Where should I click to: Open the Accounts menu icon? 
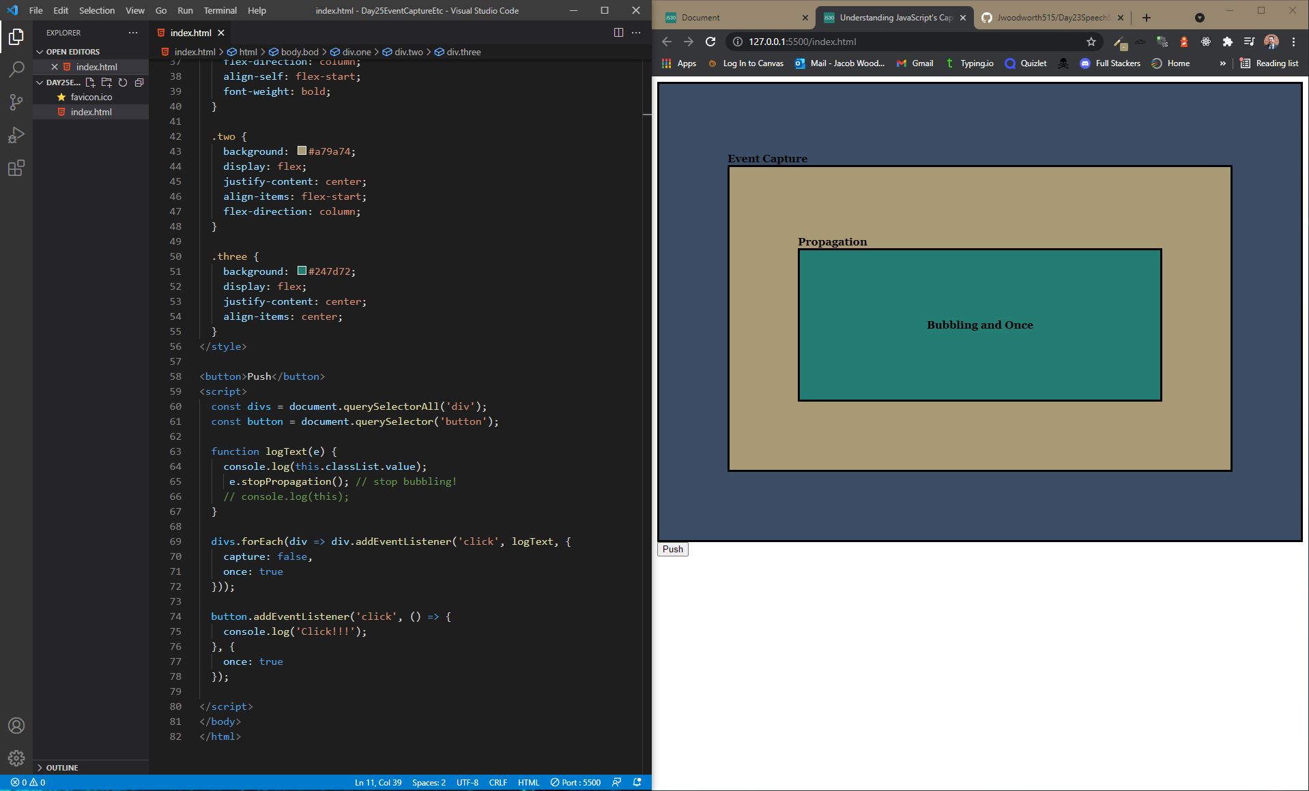[x=16, y=726]
